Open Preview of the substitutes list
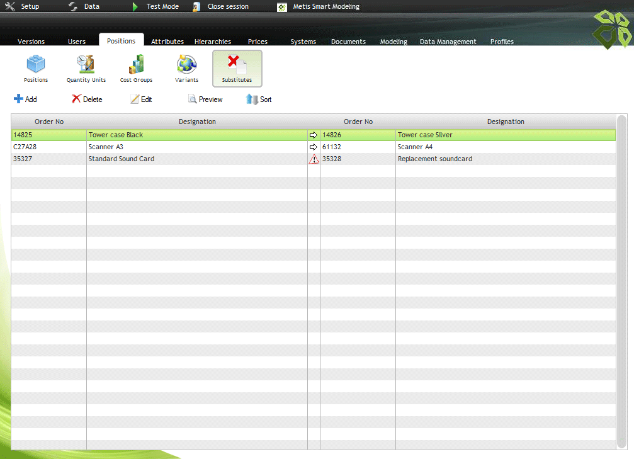This screenshot has height=459, width=634. (x=205, y=99)
